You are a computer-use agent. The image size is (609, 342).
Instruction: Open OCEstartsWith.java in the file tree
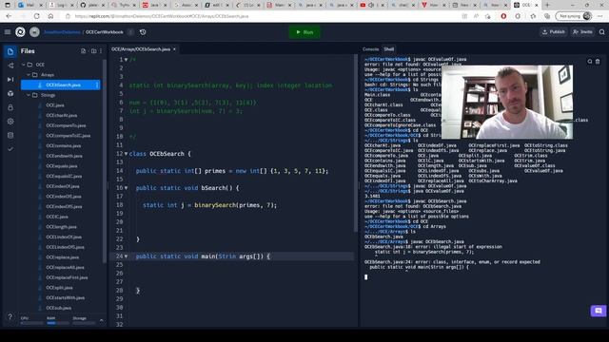coord(66,297)
